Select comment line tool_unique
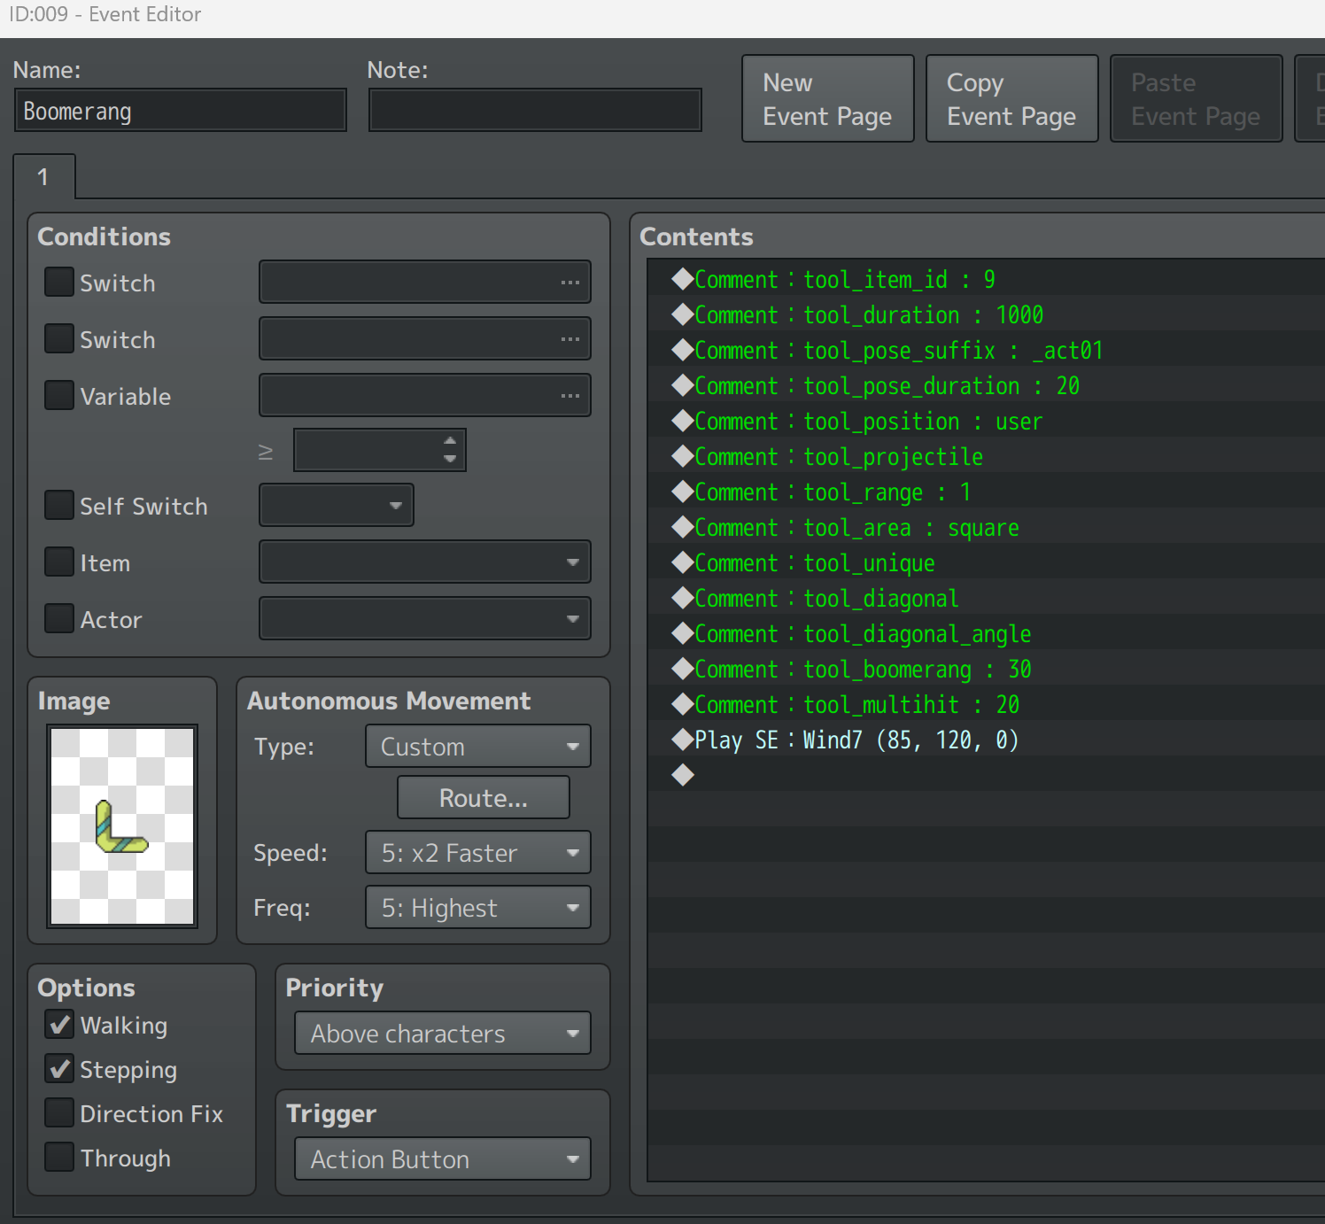The width and height of the screenshot is (1325, 1224). (x=985, y=562)
